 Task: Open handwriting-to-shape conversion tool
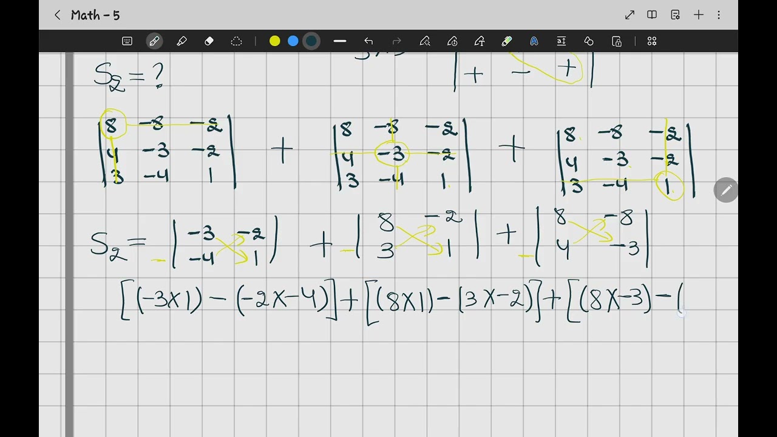[x=425, y=41]
